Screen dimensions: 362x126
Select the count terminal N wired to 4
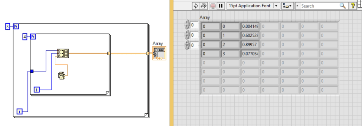coord(33,36)
